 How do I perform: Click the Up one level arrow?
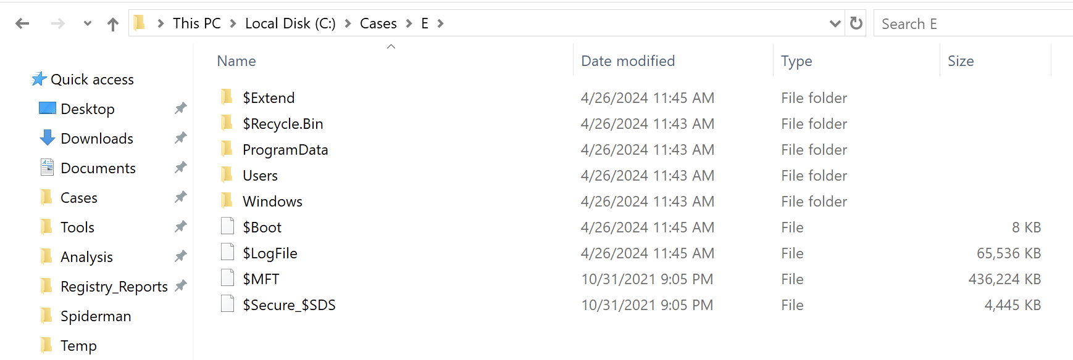click(112, 24)
